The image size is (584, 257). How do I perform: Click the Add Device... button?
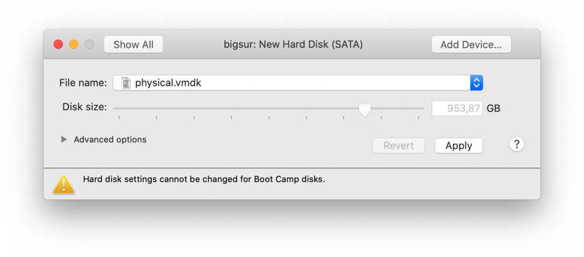click(x=471, y=44)
